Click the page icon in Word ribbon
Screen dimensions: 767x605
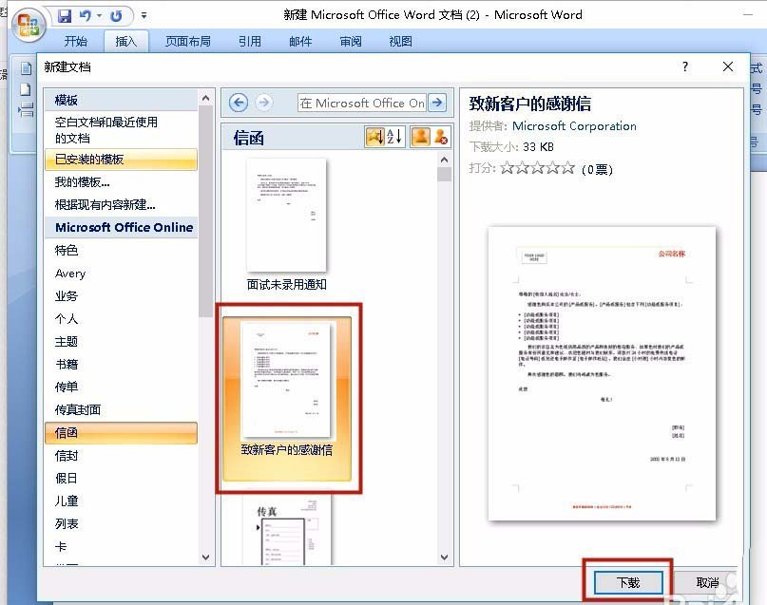click(26, 68)
